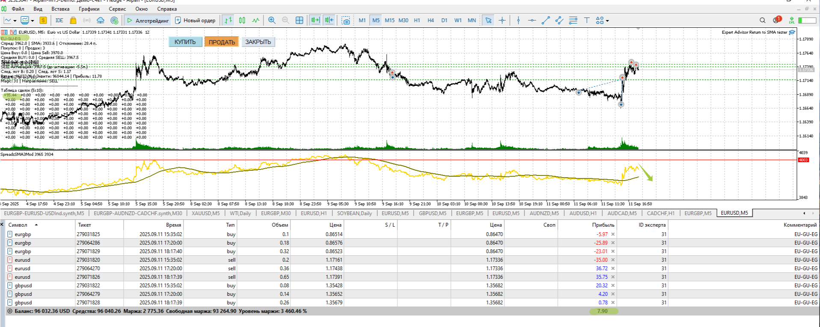This screenshot has width=820, height=327.
Task: Pick the trendline drawing tool
Action: tap(545, 20)
